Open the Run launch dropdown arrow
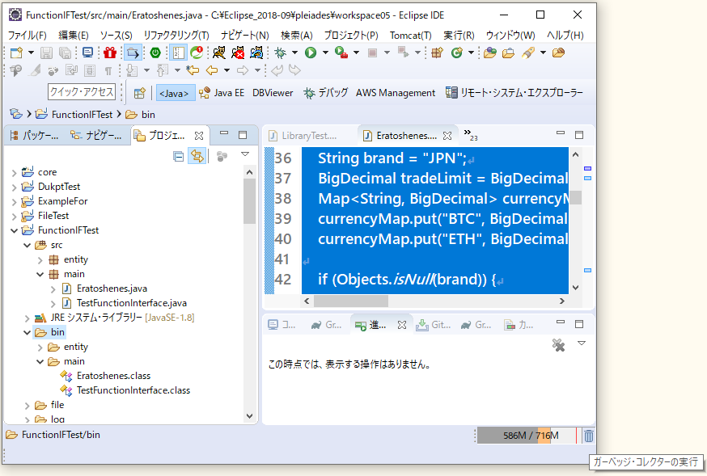 (325, 53)
